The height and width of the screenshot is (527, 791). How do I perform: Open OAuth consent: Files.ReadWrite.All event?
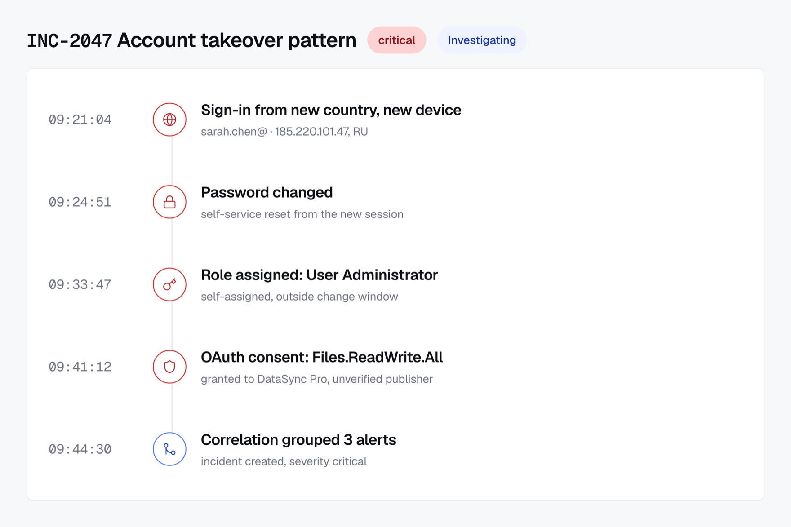pyautogui.click(x=322, y=357)
